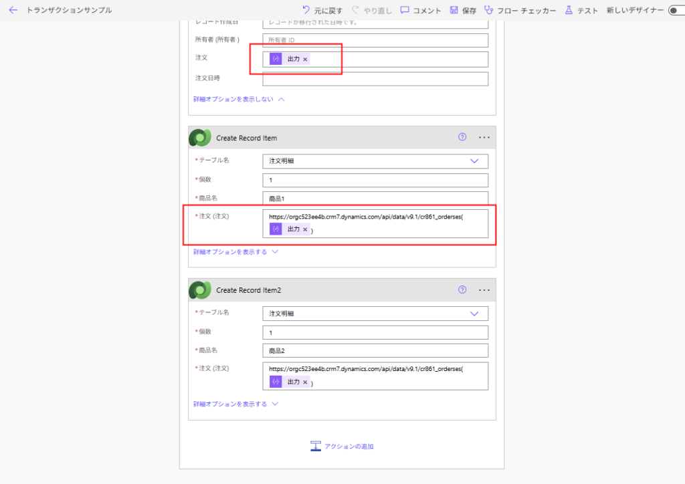Open ellipsis menu of Create Record Item2
685x484 pixels.
484,289
